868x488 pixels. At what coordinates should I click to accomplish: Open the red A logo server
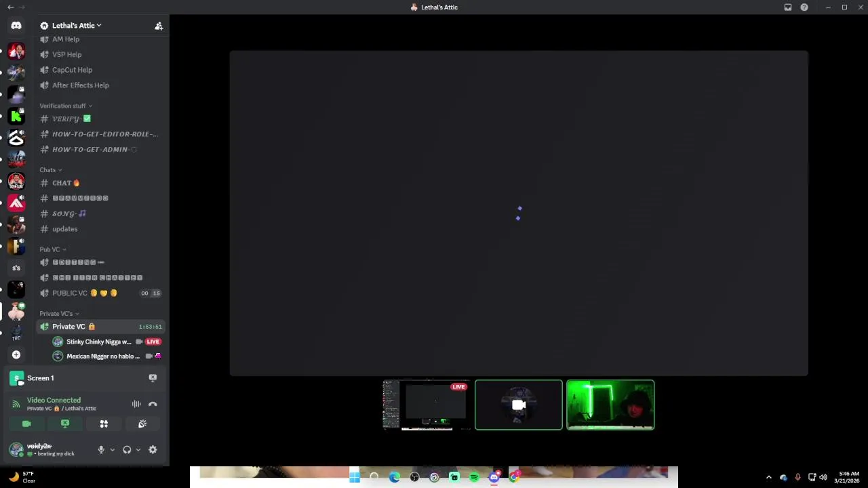16,203
